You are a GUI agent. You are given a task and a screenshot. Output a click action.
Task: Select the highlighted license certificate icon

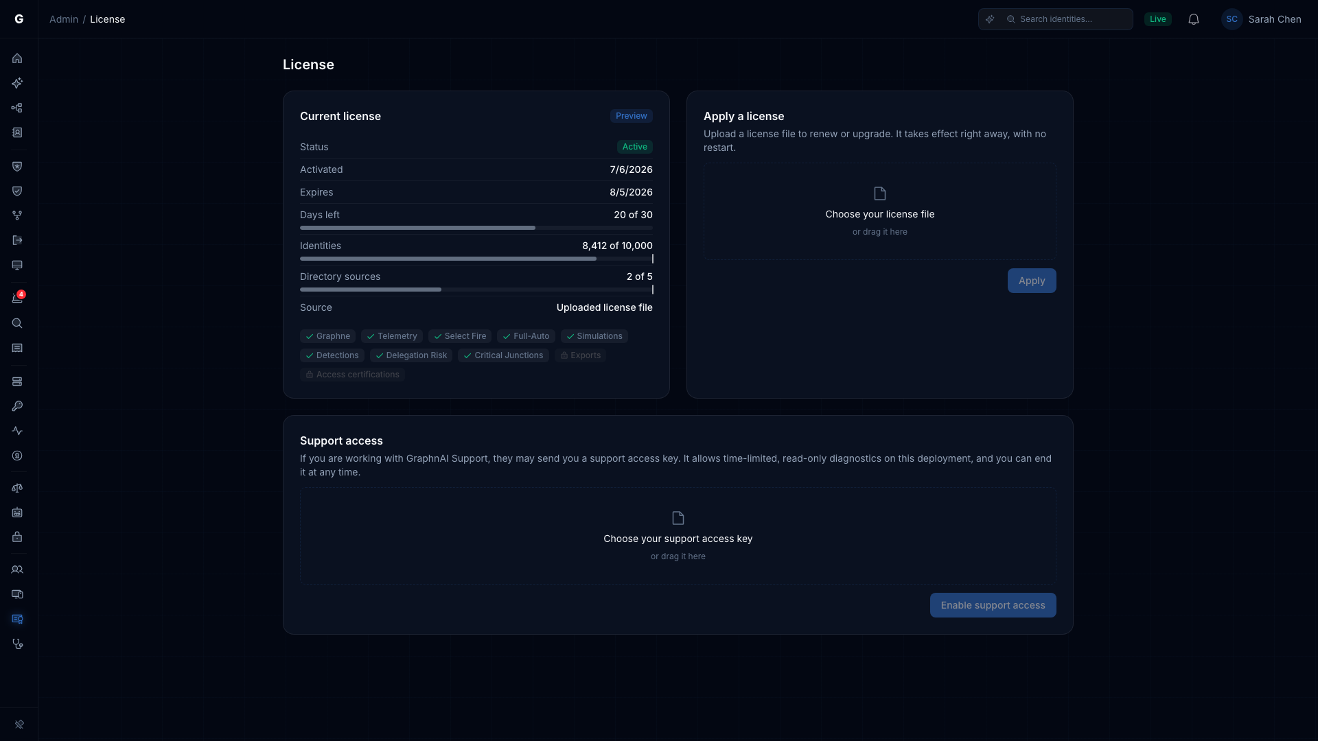[x=17, y=619]
